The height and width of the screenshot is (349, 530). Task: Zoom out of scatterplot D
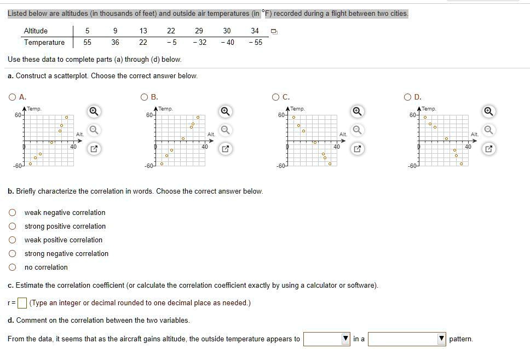click(488, 130)
